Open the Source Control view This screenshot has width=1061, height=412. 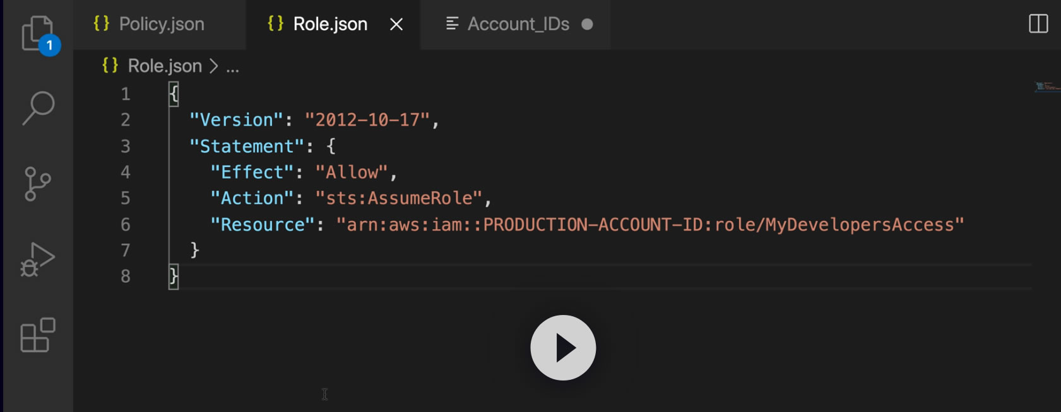point(38,184)
